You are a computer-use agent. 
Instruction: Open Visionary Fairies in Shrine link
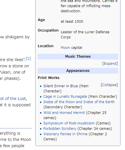65,134
